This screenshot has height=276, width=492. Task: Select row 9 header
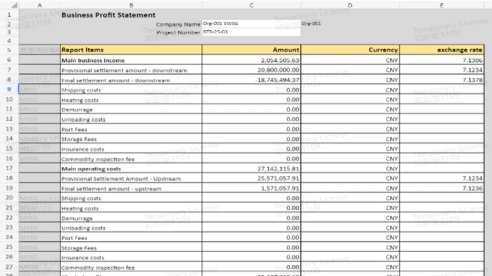coord(9,89)
